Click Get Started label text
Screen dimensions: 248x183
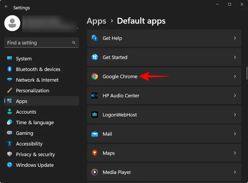coord(115,57)
